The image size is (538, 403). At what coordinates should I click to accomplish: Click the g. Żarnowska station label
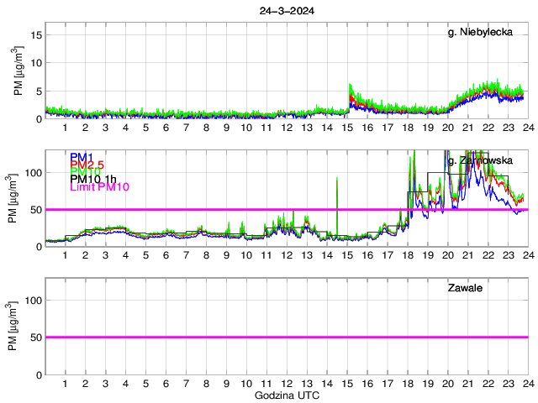[480, 160]
